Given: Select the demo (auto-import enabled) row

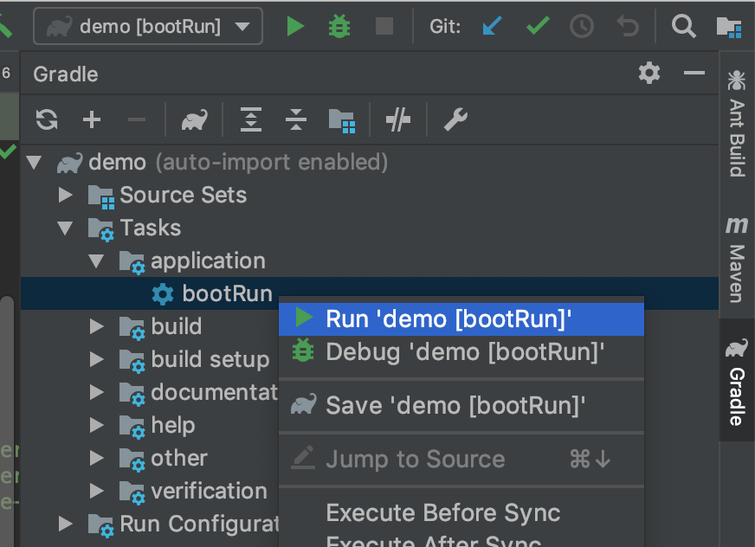Looking at the screenshot, I should (370, 162).
